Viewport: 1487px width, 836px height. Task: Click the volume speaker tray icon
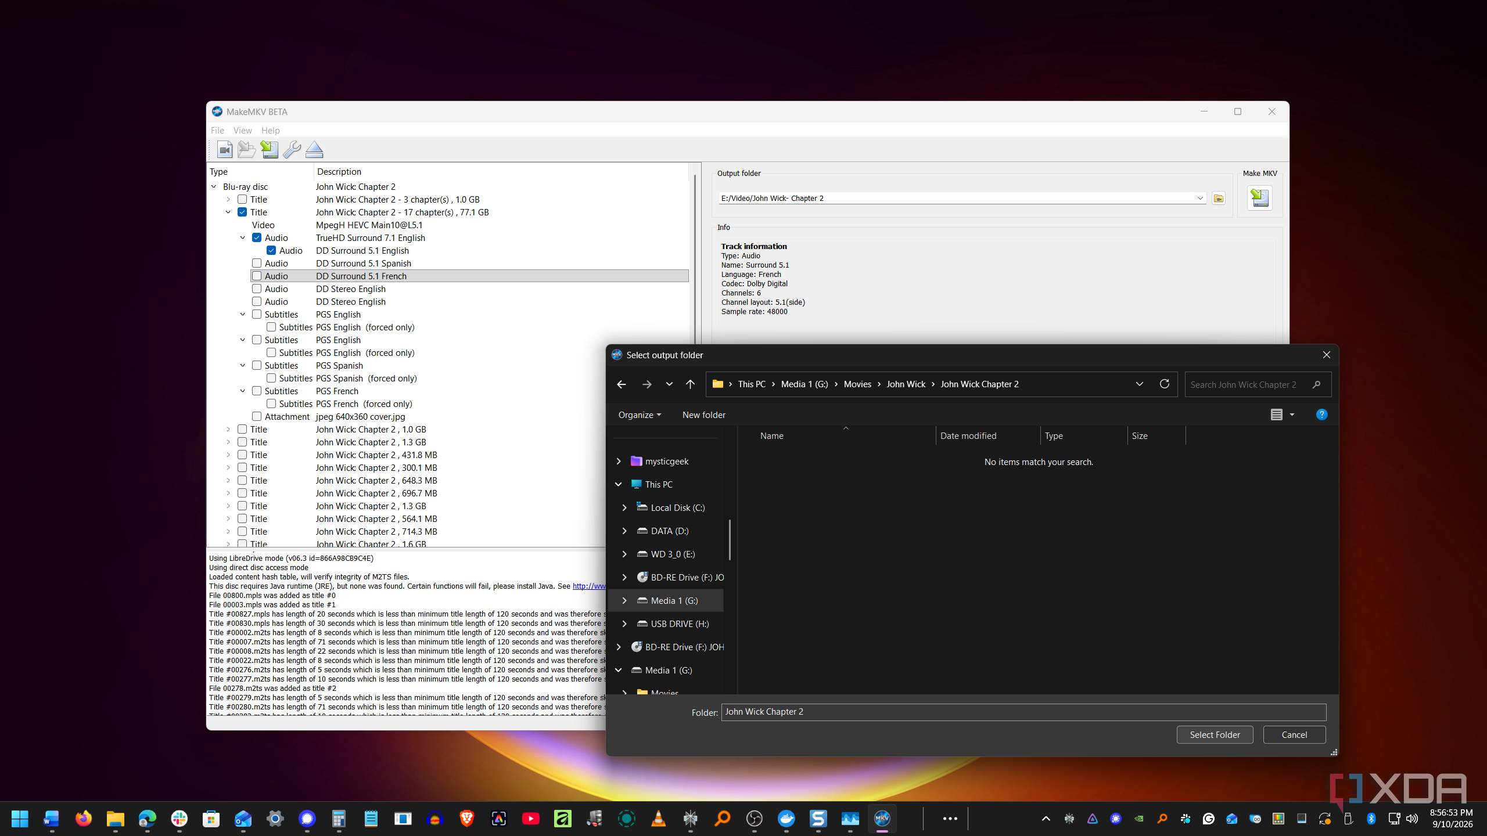1412,819
